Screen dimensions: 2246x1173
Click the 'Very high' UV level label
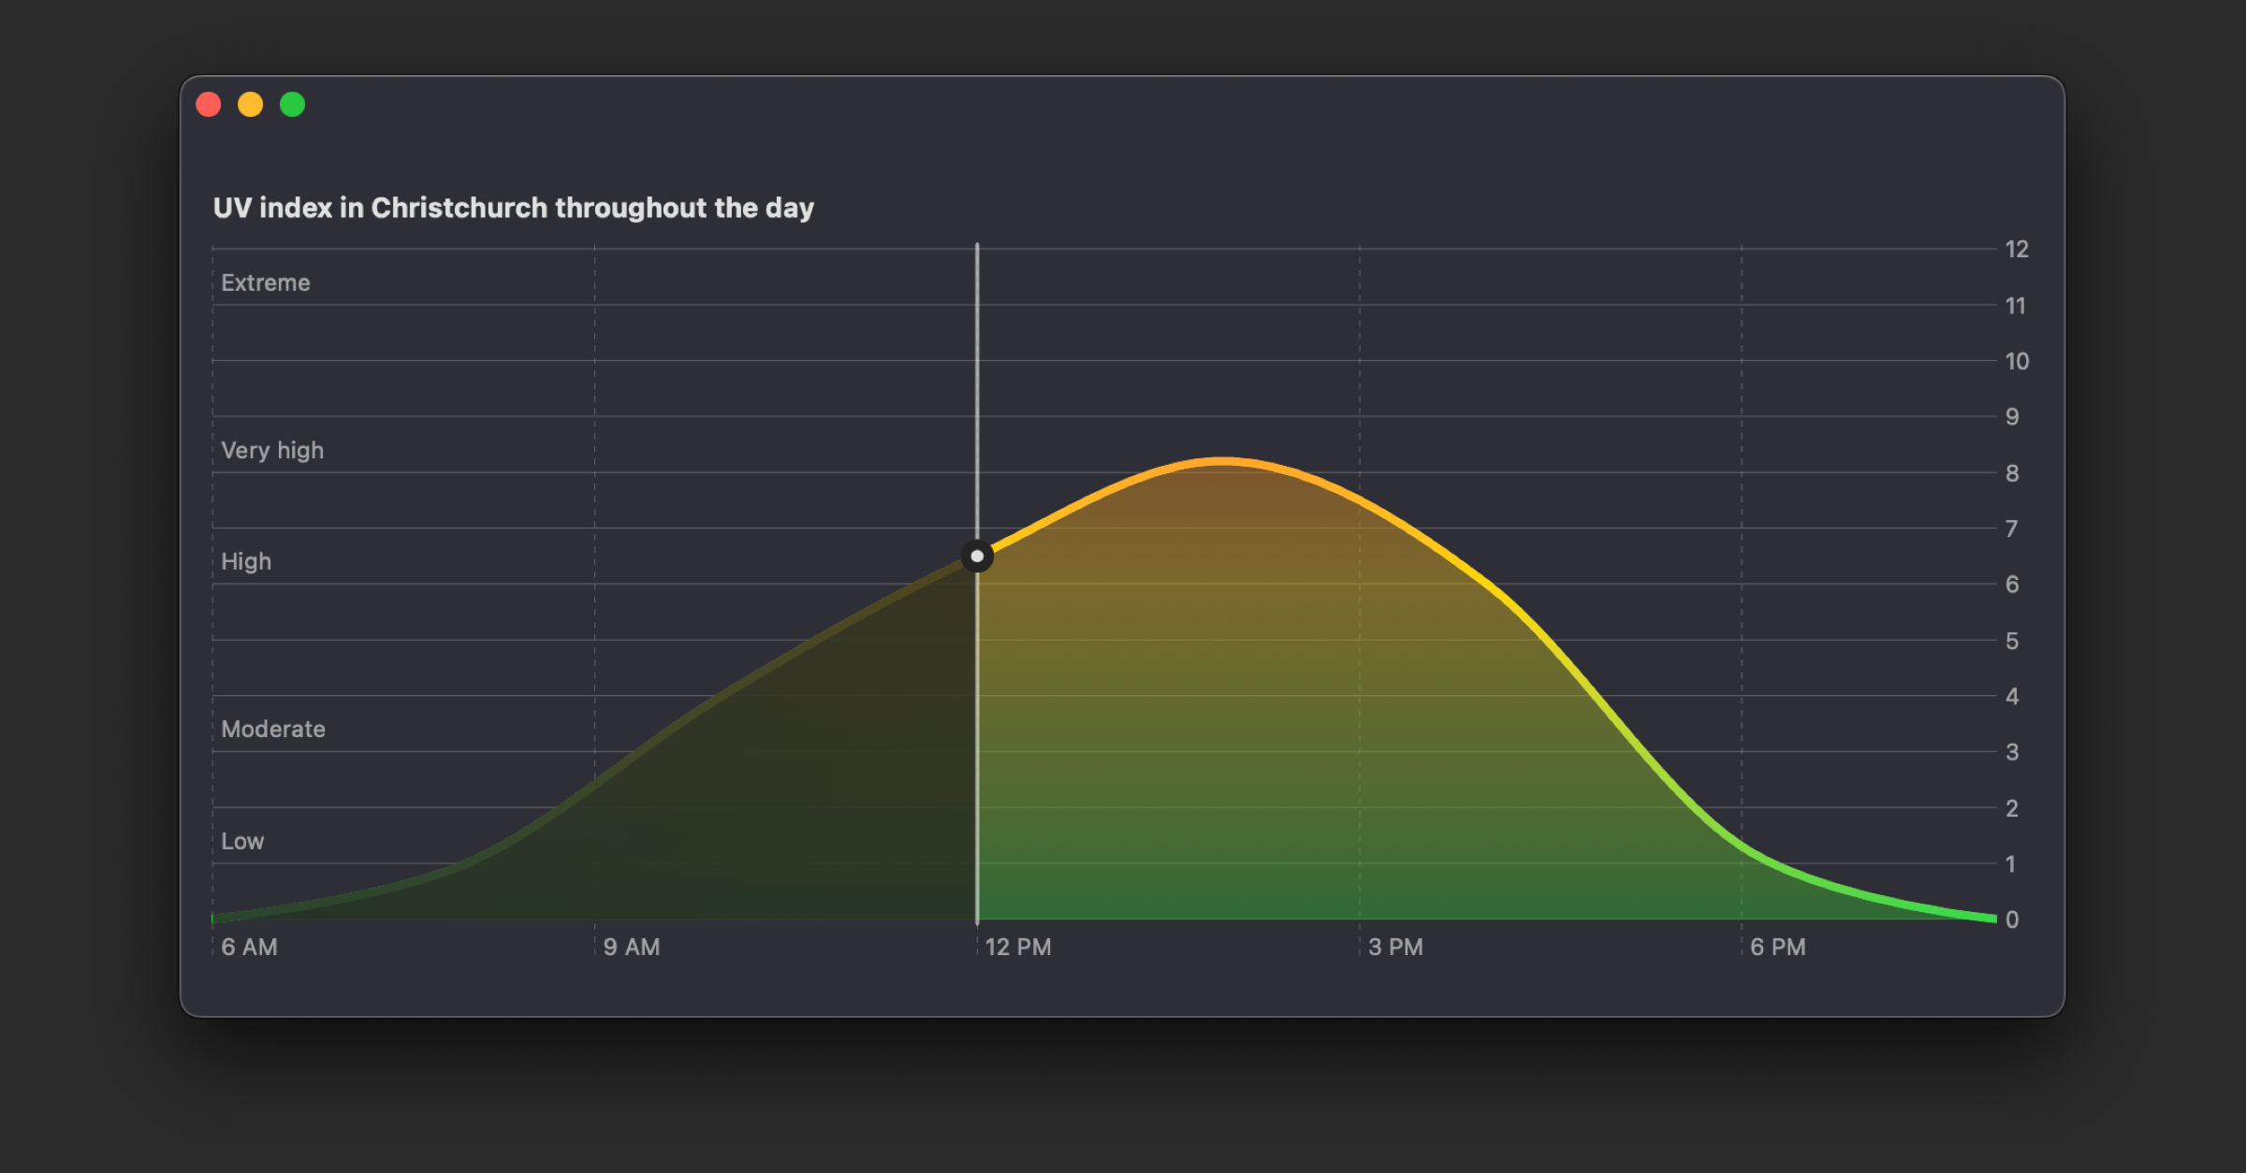click(x=272, y=451)
